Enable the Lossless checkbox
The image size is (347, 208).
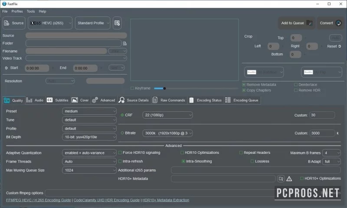pos(252,161)
